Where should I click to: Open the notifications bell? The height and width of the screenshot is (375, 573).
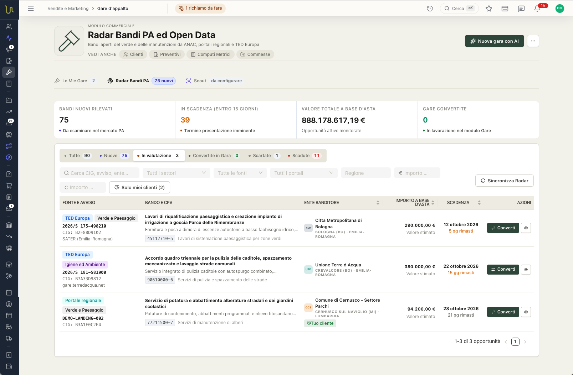pos(537,9)
